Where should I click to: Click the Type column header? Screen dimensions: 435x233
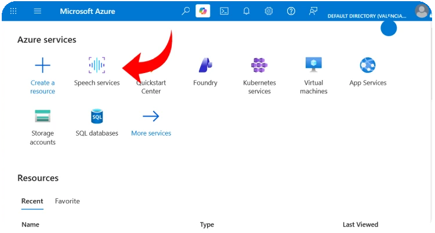(207, 225)
